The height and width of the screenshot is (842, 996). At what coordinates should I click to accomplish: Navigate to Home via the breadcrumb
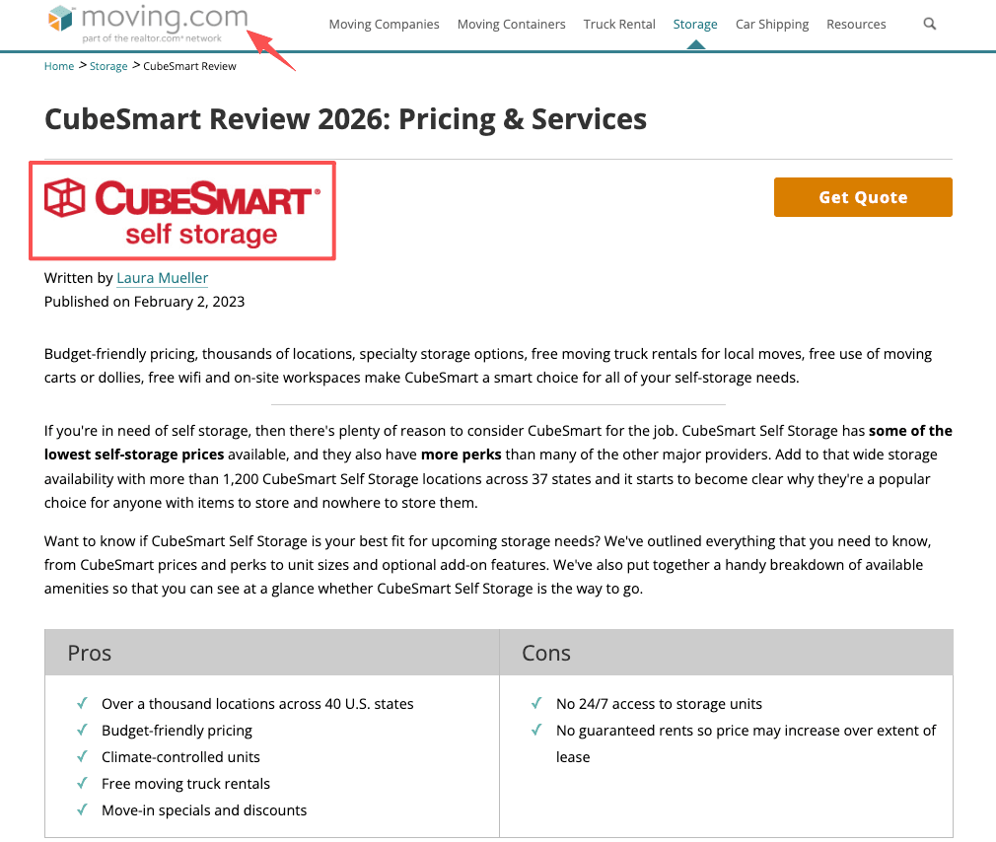click(x=58, y=66)
